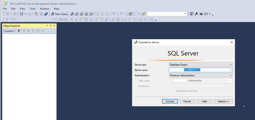The width and height of the screenshot is (255, 120).
Task: Click the New Project icon in toolbar
Action: (x=21, y=14)
